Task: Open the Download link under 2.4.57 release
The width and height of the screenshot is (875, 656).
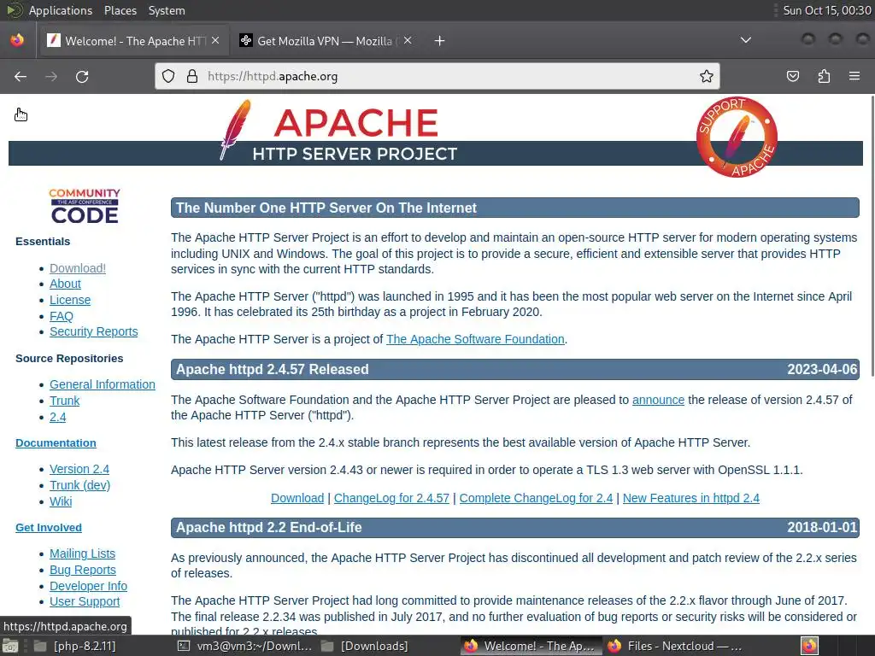Action: (x=297, y=498)
